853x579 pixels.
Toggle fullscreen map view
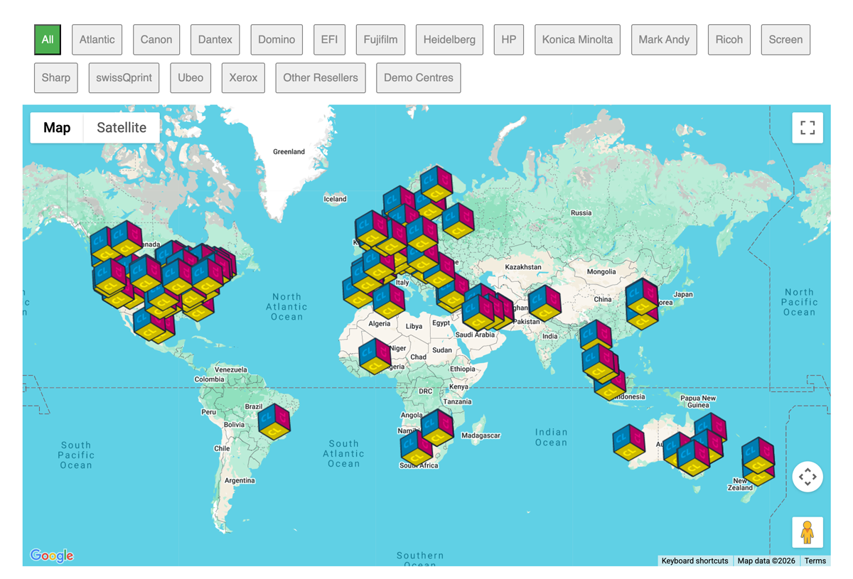pyautogui.click(x=808, y=128)
